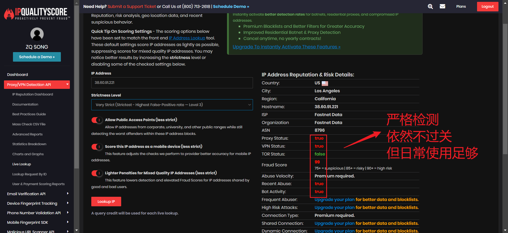Viewport: 508px width, 233px height.
Task: Click the Region value California
Action: tap(325, 99)
